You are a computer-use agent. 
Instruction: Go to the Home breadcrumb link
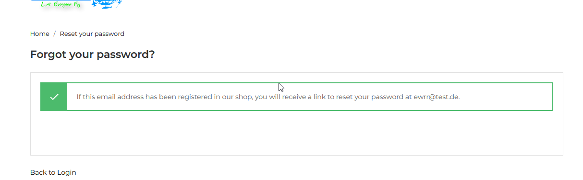(x=40, y=34)
